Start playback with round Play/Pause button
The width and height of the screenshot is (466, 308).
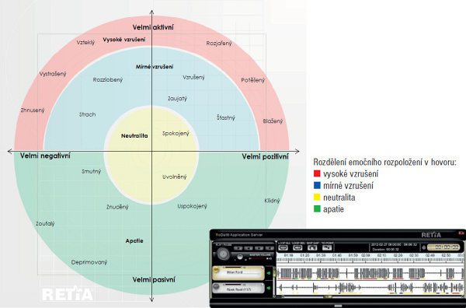click(223, 254)
